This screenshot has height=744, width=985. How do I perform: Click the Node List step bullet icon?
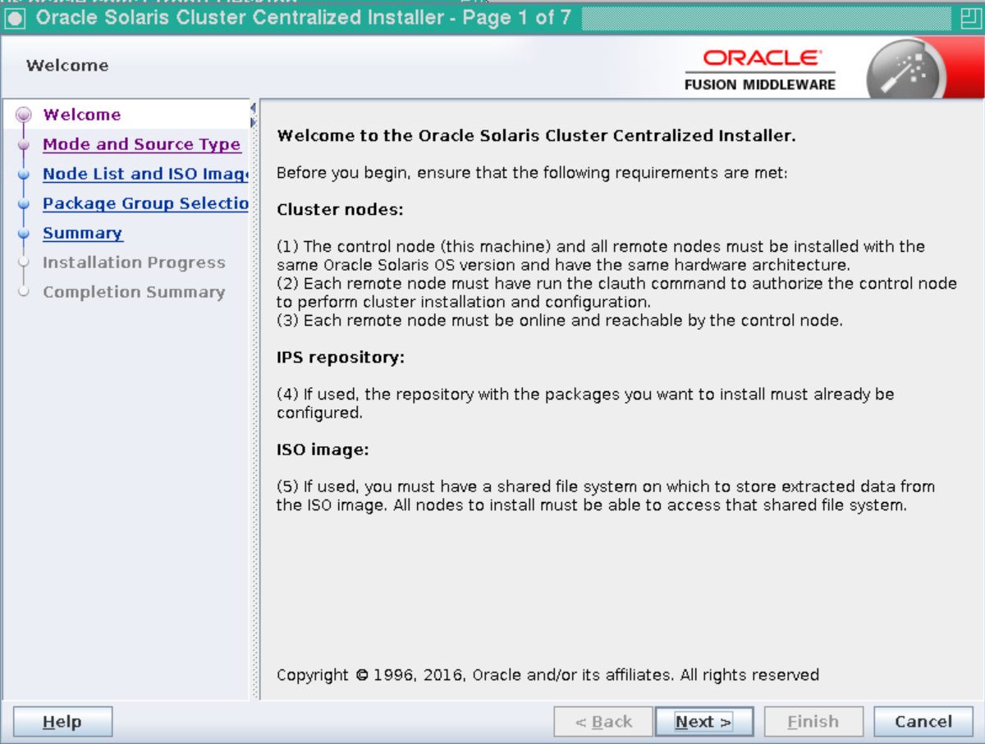(24, 174)
